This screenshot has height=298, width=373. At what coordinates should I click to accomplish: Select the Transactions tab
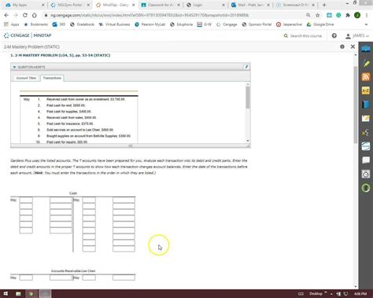(52, 78)
